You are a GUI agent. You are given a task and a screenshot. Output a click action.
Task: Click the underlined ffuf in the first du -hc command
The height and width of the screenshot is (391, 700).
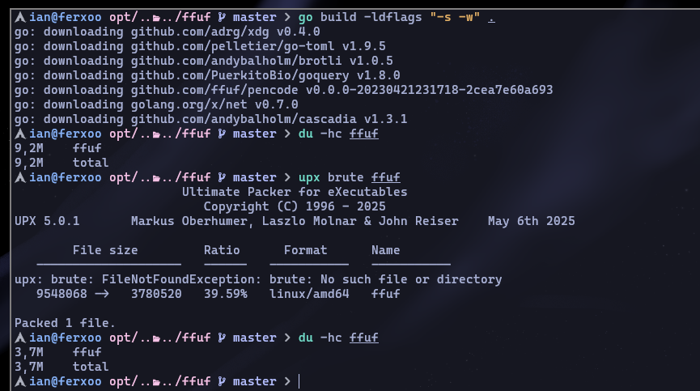364,134
